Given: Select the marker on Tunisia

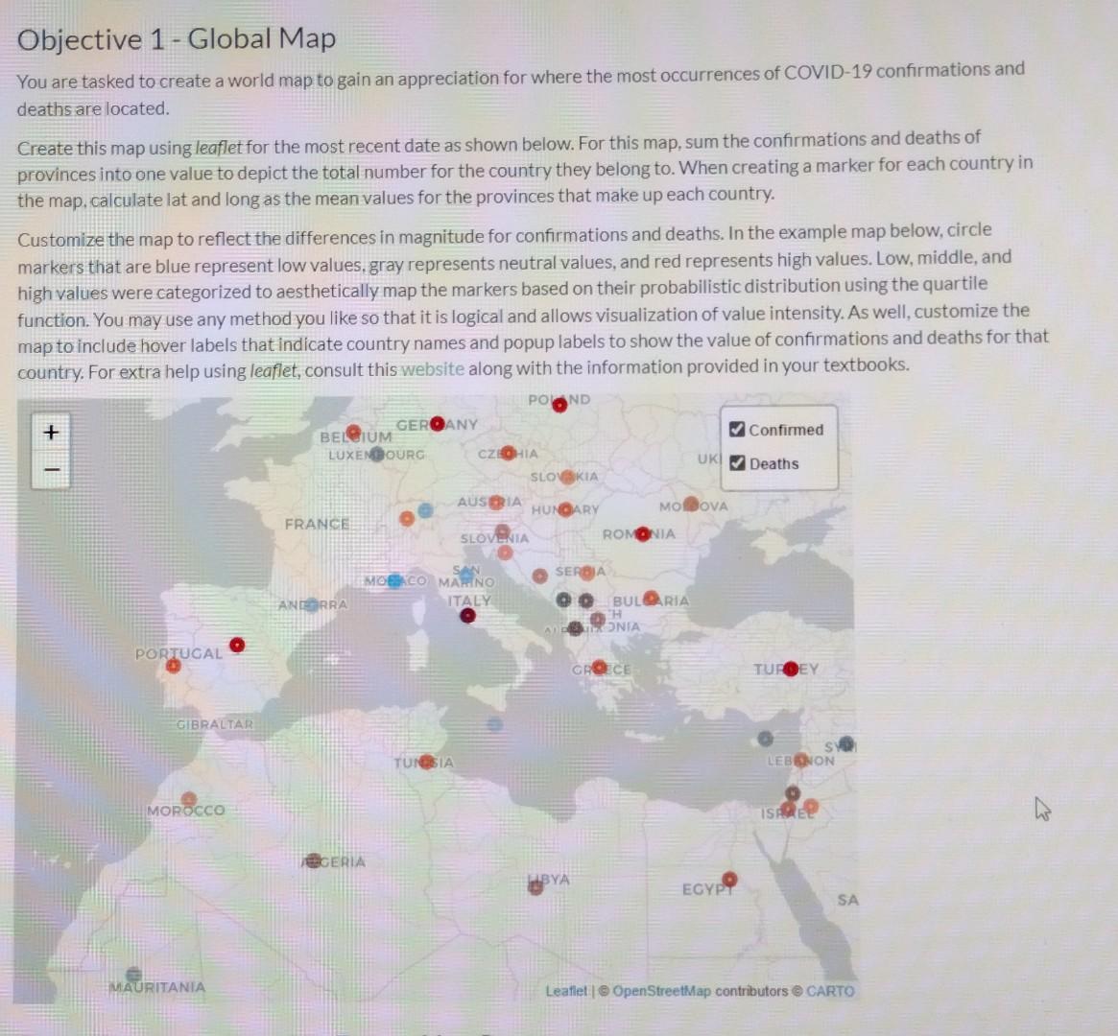Looking at the screenshot, I should coord(424,761).
